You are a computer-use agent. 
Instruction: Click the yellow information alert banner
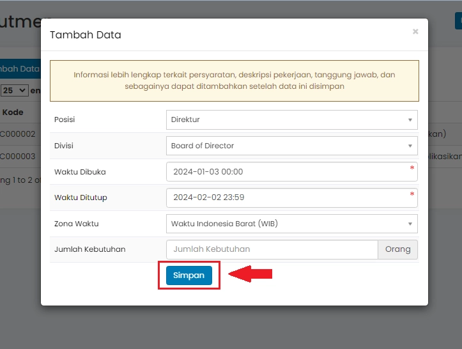pyautogui.click(x=234, y=81)
